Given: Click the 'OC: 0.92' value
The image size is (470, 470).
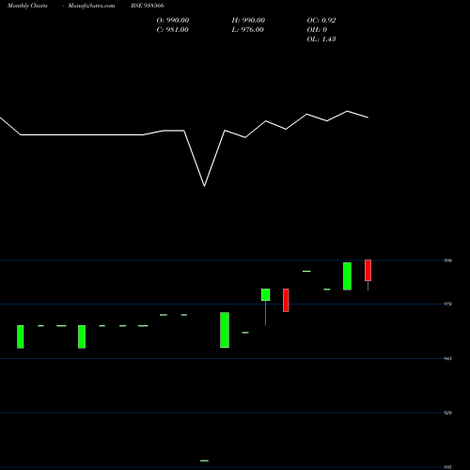Looking at the screenshot, I should click(x=321, y=21).
